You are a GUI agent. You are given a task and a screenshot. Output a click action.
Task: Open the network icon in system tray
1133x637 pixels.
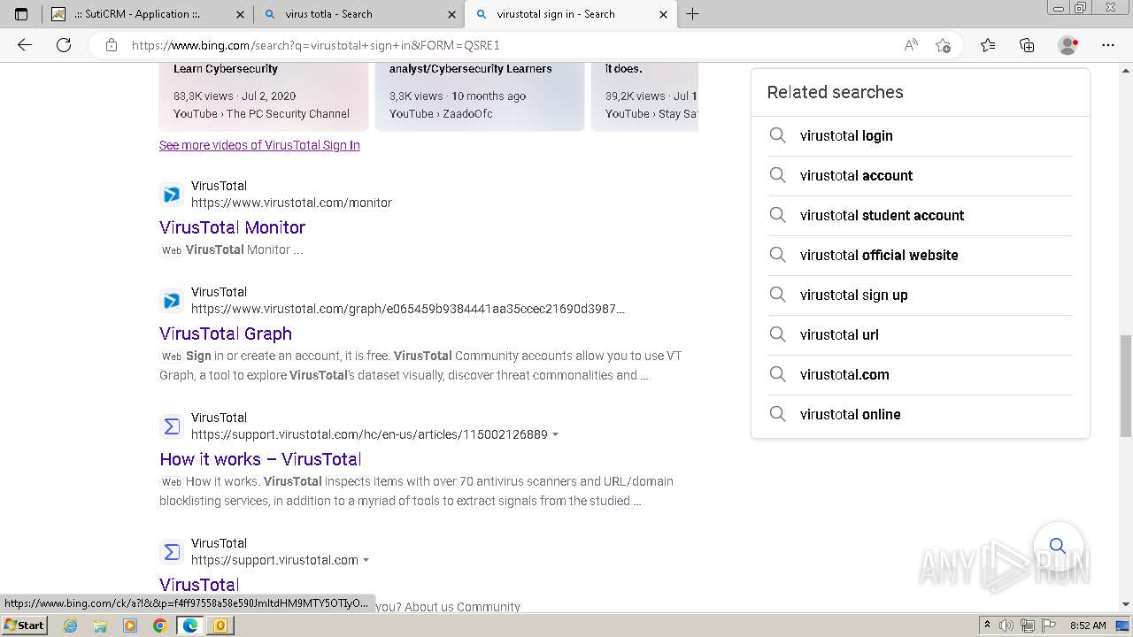(x=1028, y=625)
